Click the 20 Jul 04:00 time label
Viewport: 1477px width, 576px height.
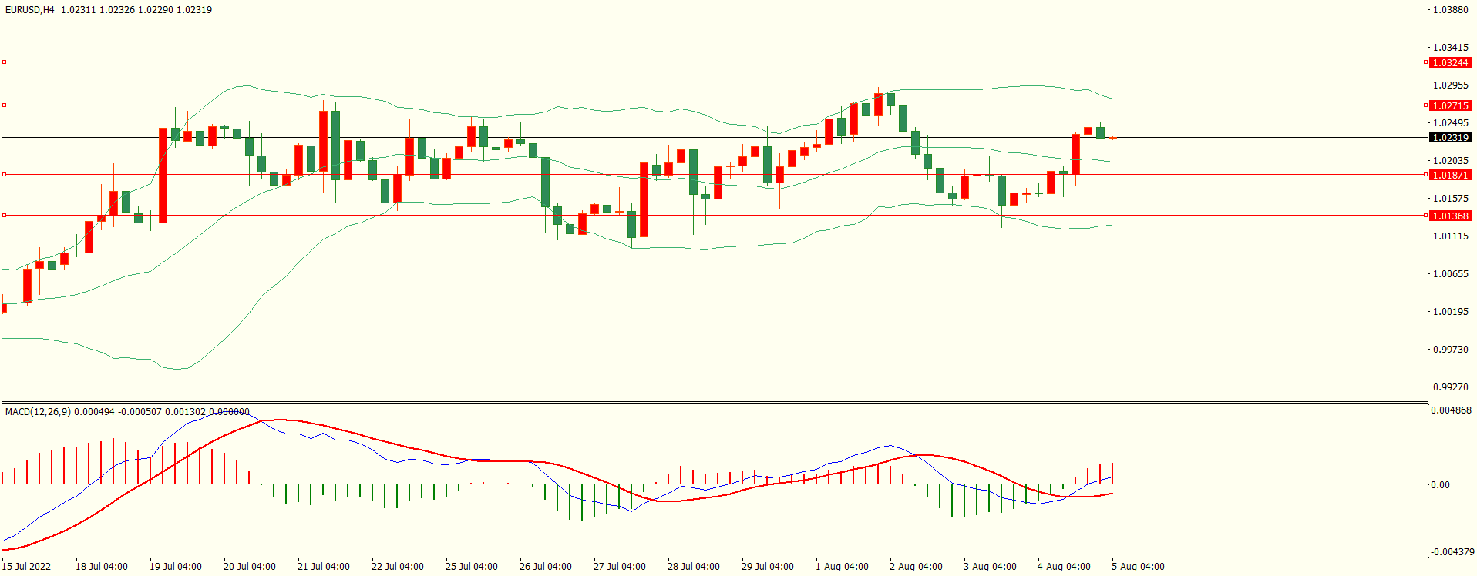tap(250, 566)
